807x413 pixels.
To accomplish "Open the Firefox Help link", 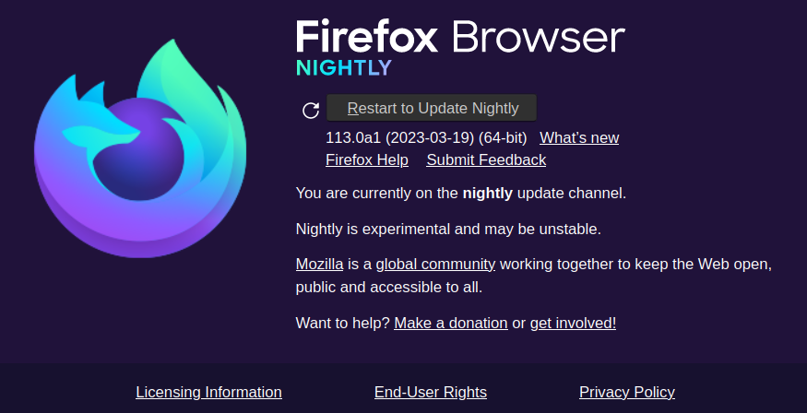I will 367,159.
